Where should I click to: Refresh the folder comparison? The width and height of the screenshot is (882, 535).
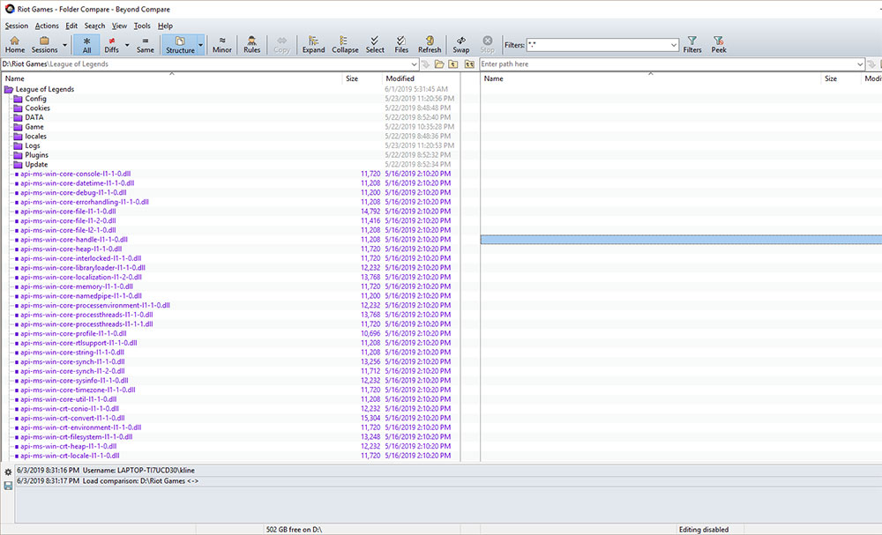[x=430, y=44]
